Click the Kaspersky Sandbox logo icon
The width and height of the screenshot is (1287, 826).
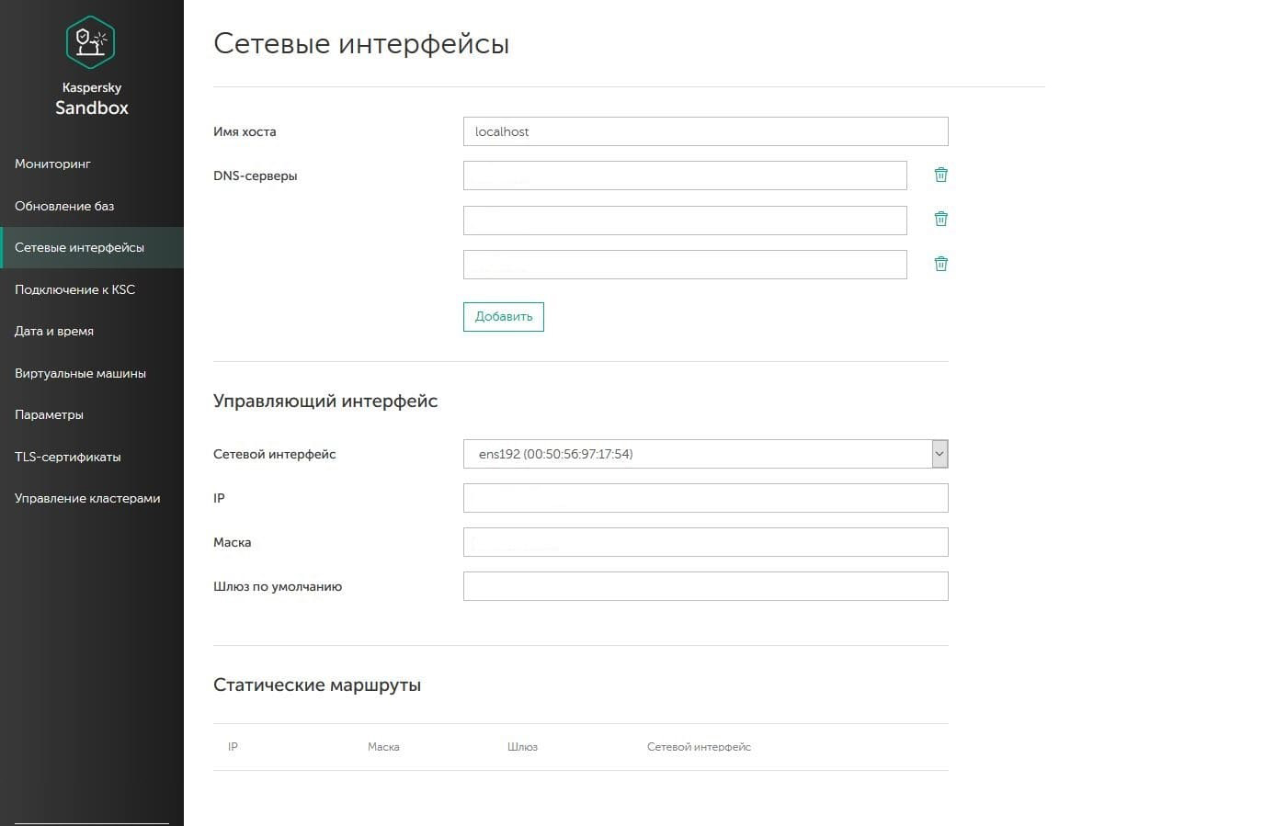(90, 42)
